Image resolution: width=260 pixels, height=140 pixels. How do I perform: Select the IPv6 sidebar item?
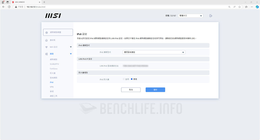tap(51, 82)
